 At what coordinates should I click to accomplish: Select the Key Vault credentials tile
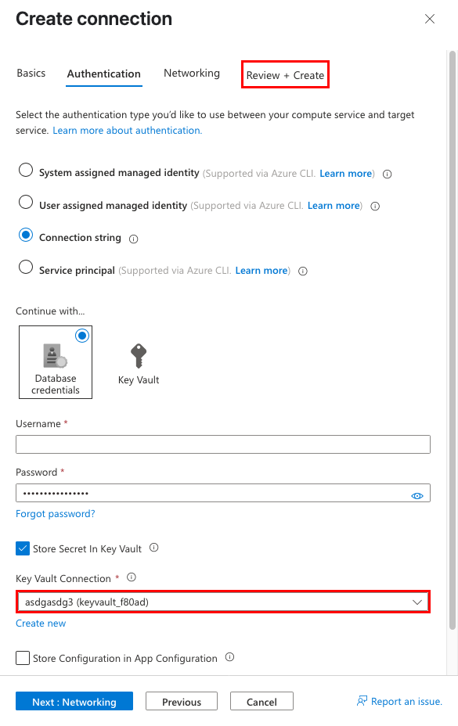coord(138,361)
